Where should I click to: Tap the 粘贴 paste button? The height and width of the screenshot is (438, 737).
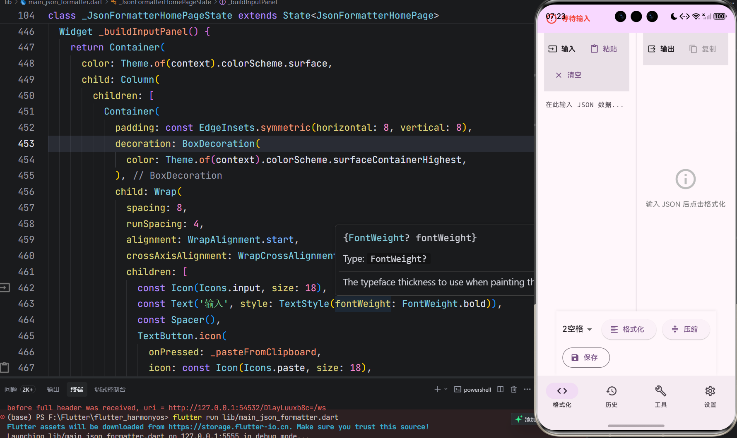pos(604,49)
